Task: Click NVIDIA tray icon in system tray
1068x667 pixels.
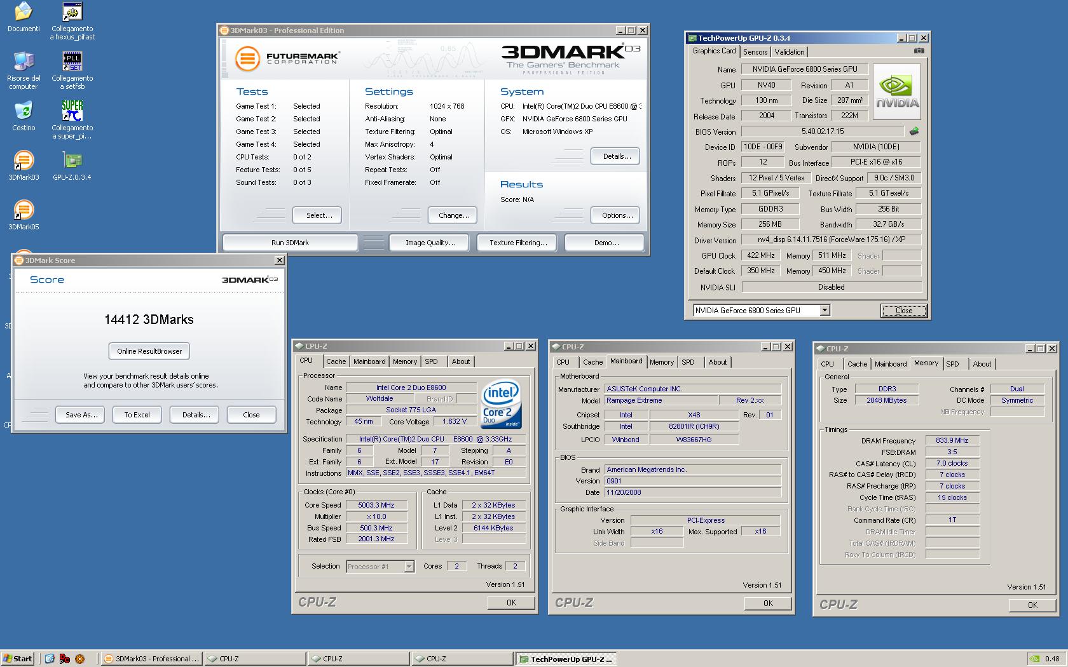Action: coord(1036,659)
